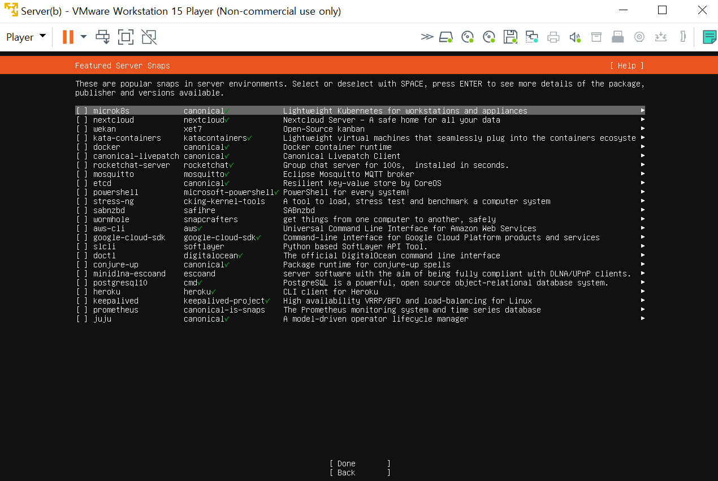This screenshot has width=718, height=481.
Task: Select the google-cloud-sdk checkbox
Action: (82, 237)
